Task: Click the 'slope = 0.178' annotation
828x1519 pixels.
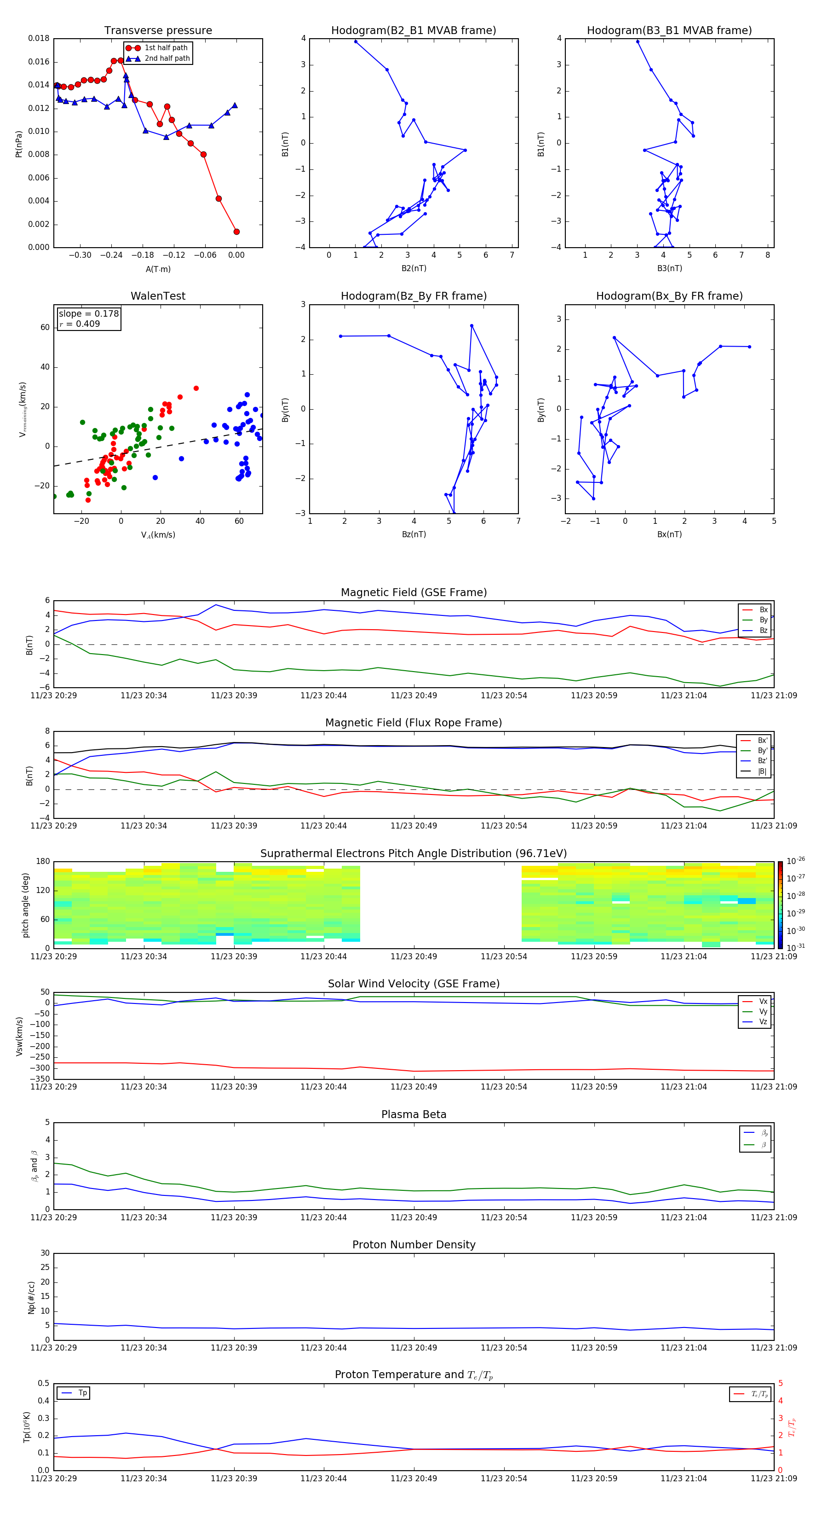Action: tap(88, 314)
